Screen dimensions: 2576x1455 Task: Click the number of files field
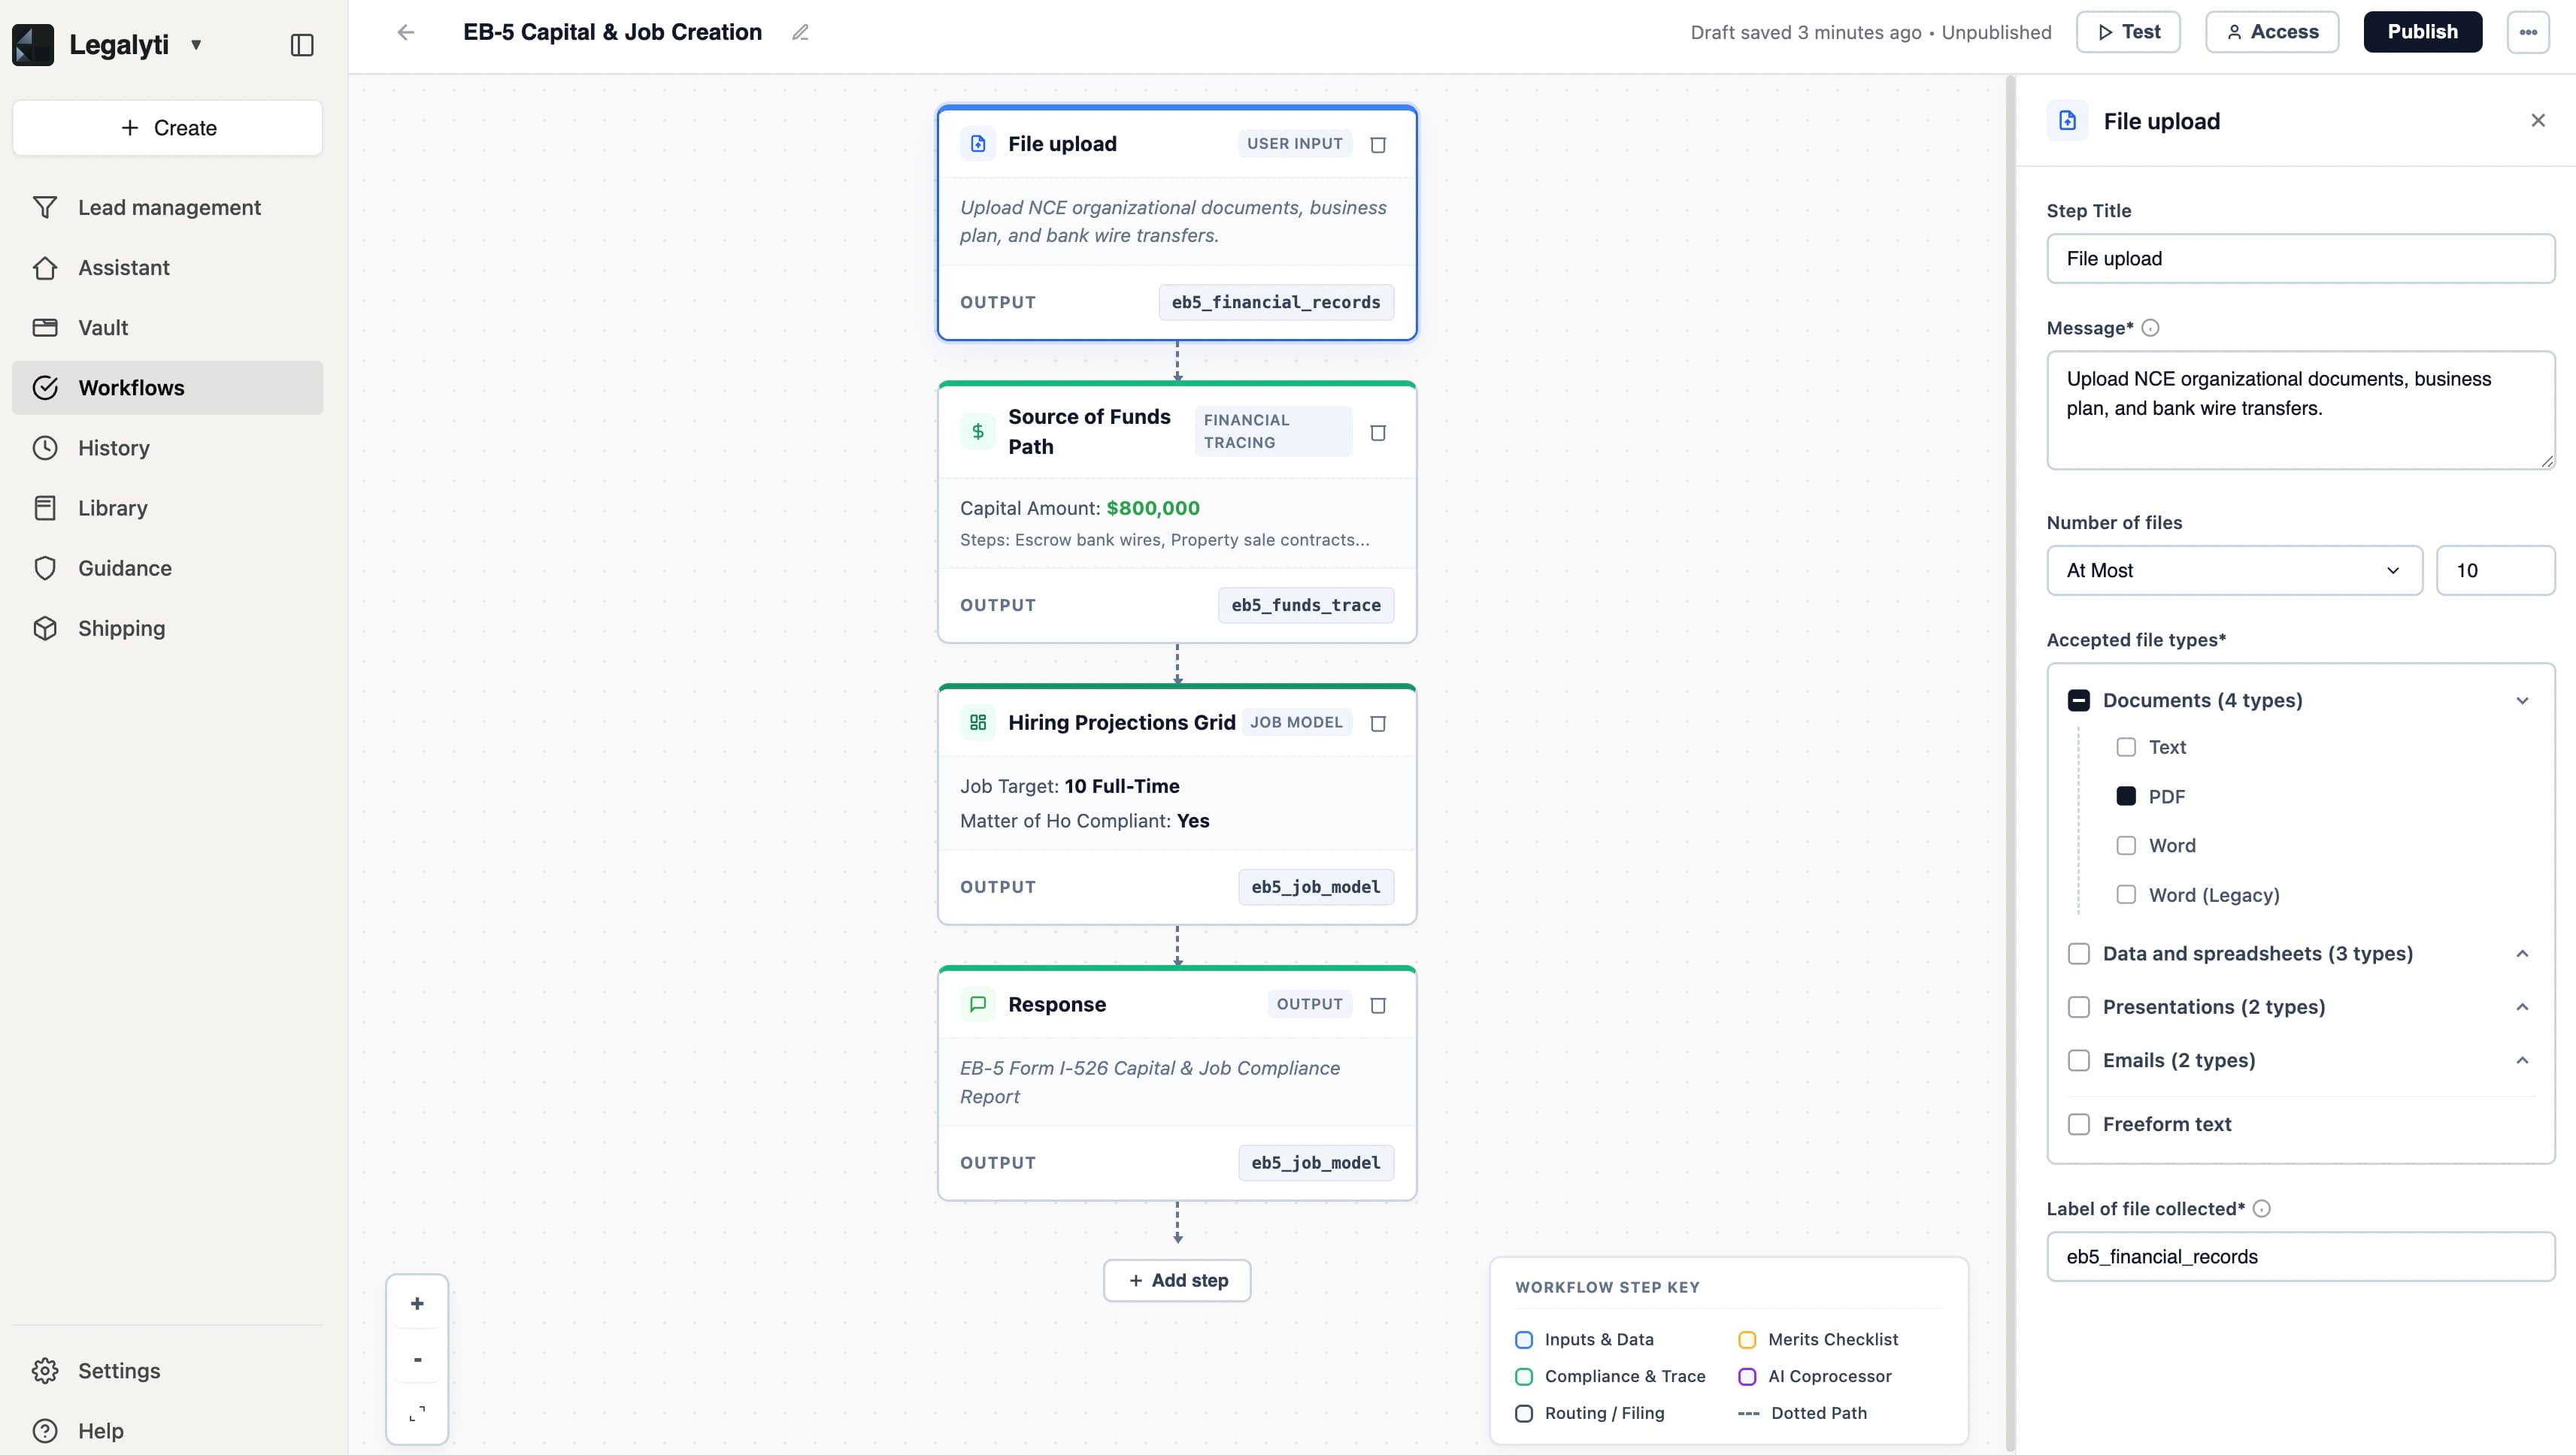[x=2495, y=570]
